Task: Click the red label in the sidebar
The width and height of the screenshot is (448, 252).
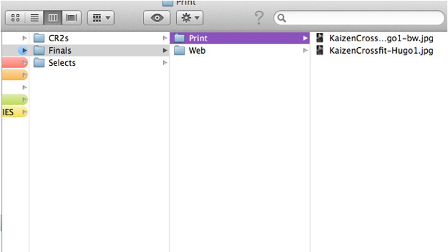Action: pos(13,63)
